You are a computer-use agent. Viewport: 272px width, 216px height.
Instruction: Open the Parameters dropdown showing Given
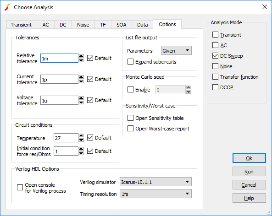pos(176,50)
